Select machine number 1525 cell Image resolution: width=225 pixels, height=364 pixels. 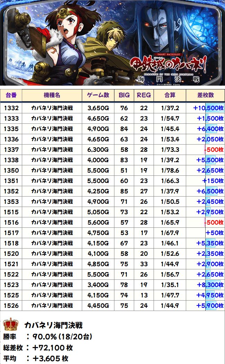[x=11, y=295]
